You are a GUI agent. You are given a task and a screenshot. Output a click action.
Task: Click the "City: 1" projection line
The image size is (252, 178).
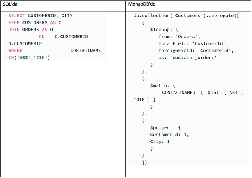pyautogui.click(x=160, y=142)
